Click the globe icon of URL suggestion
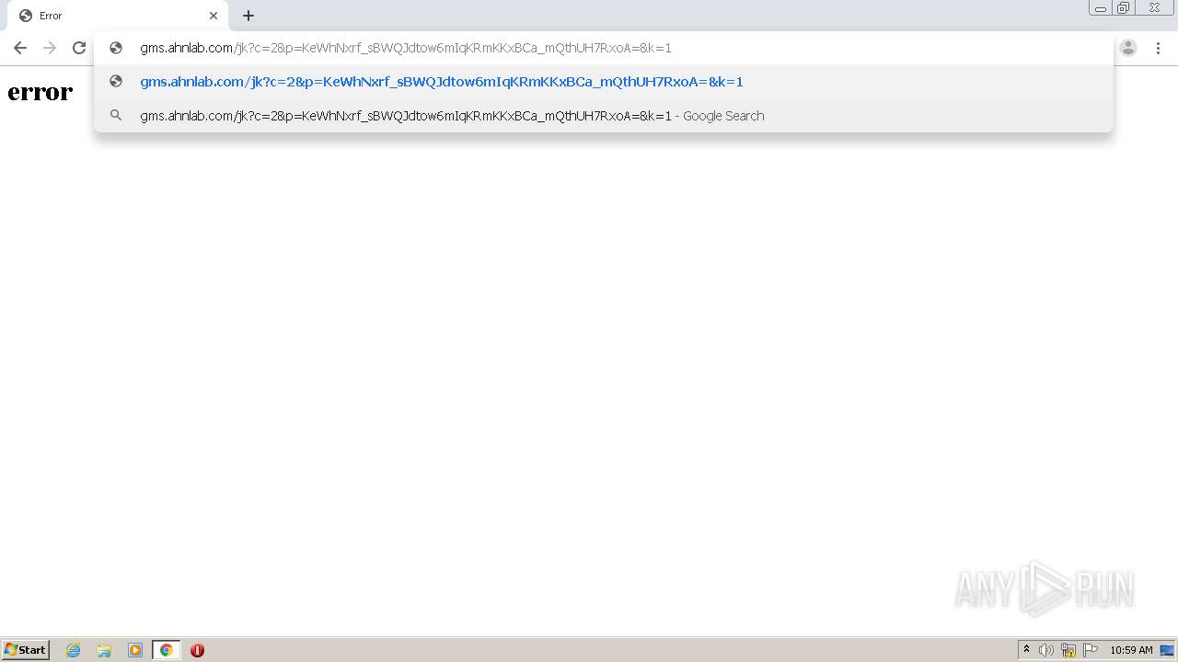 (116, 81)
